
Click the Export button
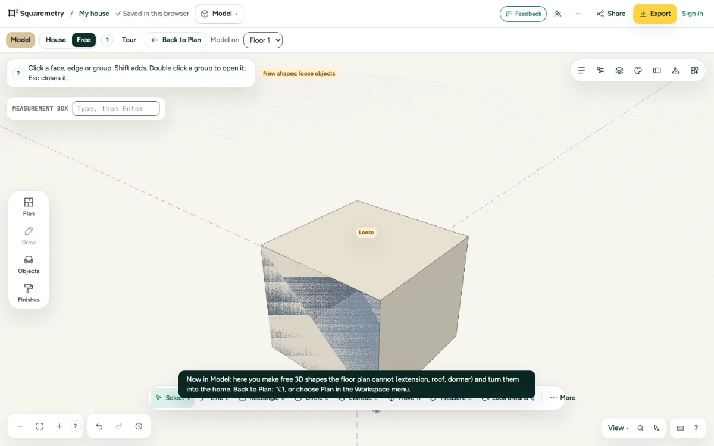pos(654,14)
